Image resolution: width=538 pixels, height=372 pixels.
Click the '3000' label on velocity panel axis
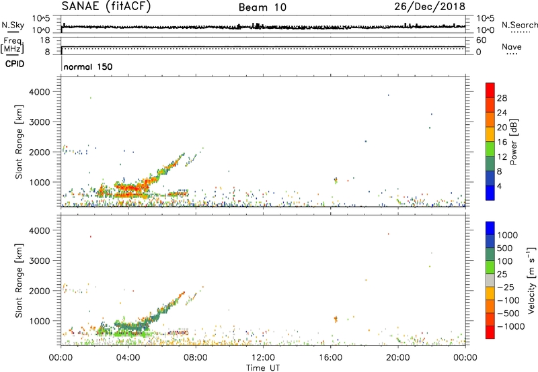pyautogui.click(x=39, y=261)
